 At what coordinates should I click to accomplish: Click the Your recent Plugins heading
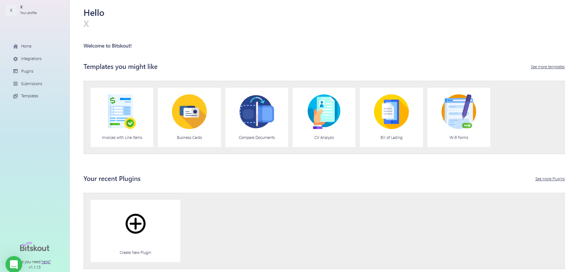(x=112, y=179)
